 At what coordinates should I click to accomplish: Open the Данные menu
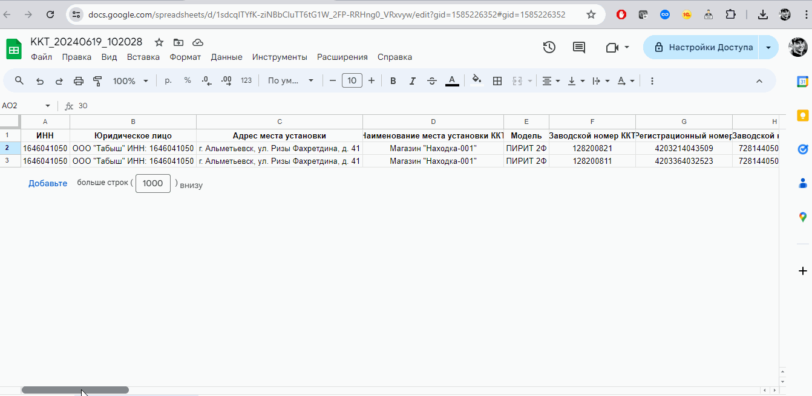[226, 57]
